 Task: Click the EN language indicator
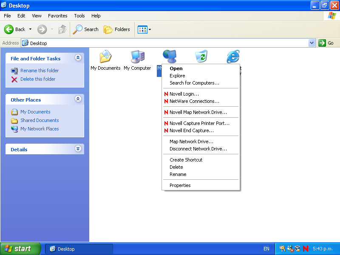point(266,249)
